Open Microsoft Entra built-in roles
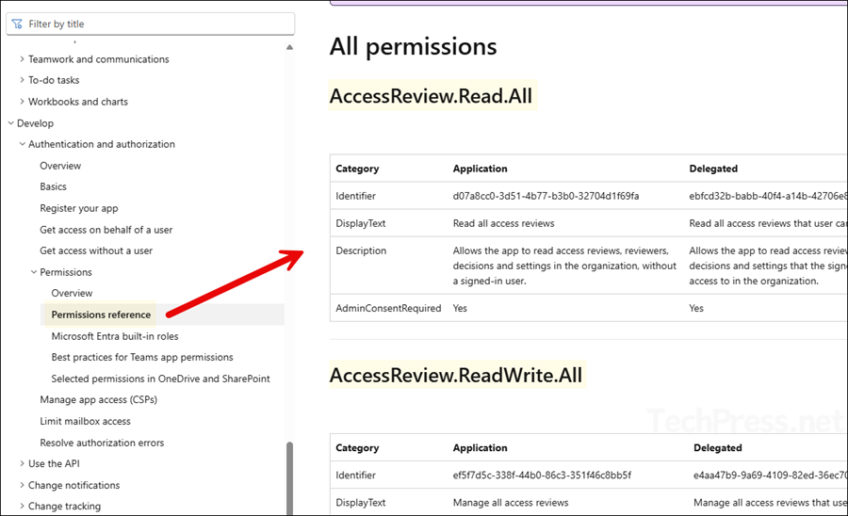Screen dimensions: 848x516 (115, 336)
